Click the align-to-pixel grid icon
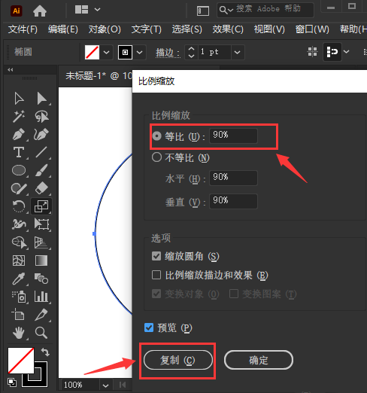Image resolution: width=367 pixels, height=393 pixels. pos(312,52)
